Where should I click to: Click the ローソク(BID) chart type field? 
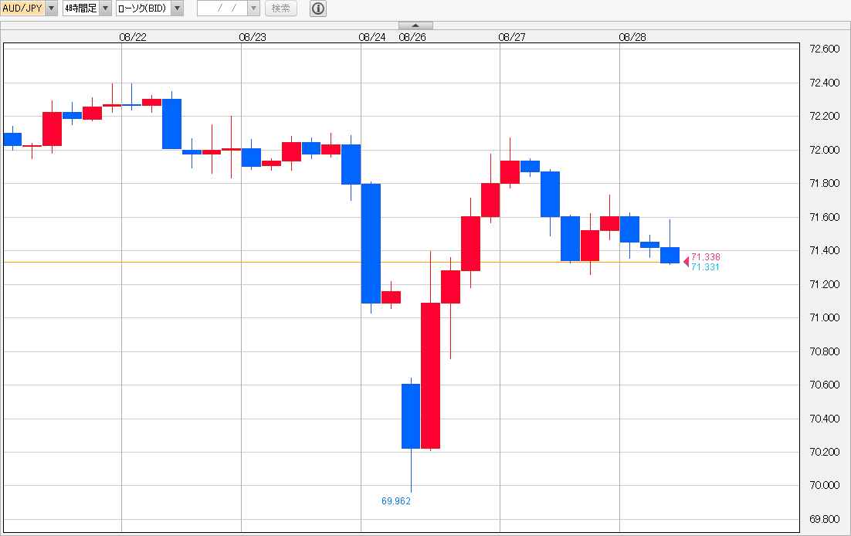tap(144, 8)
